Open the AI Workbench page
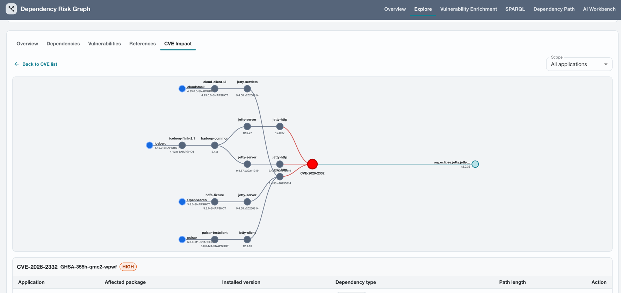621x293 pixels. pyautogui.click(x=599, y=9)
